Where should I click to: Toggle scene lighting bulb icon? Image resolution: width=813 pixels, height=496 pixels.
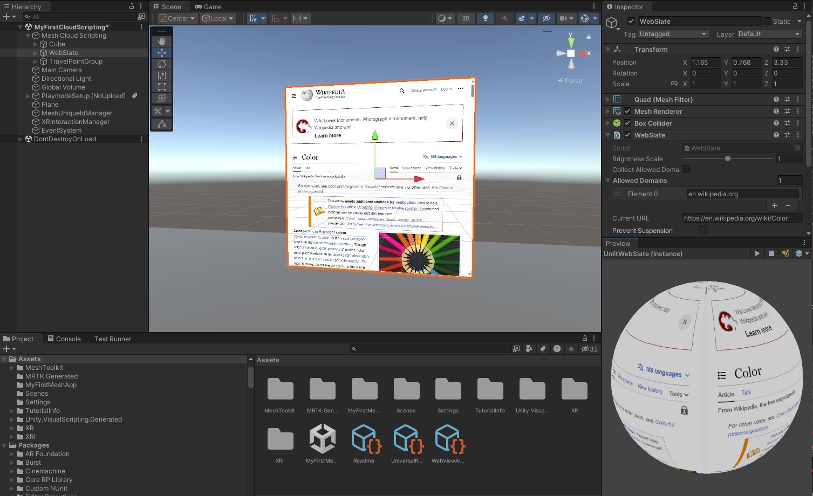pos(486,18)
